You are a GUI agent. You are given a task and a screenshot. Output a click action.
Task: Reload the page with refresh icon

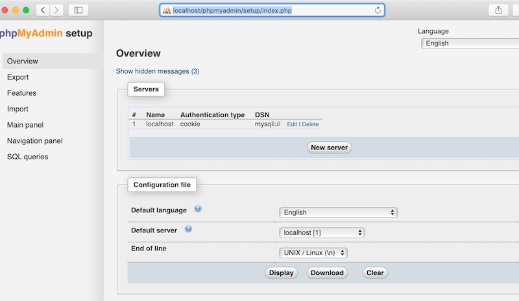pos(378,10)
